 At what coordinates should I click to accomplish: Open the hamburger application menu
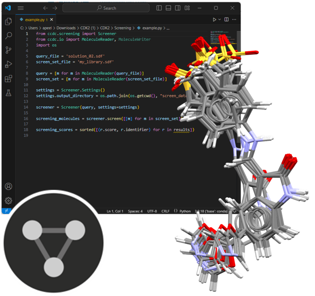21,8
